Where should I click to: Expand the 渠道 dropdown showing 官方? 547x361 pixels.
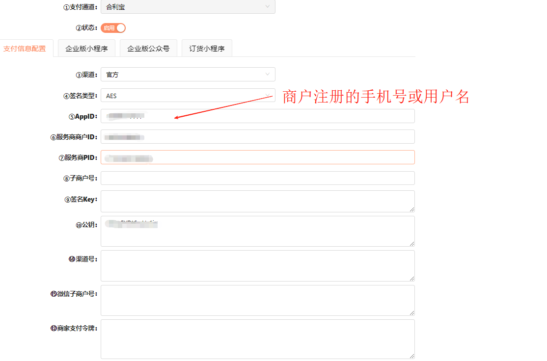188,75
